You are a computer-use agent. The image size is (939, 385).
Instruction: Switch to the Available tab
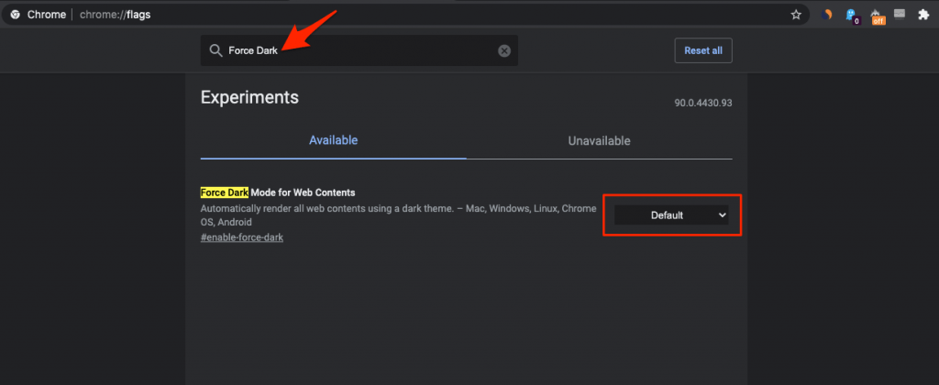(334, 140)
